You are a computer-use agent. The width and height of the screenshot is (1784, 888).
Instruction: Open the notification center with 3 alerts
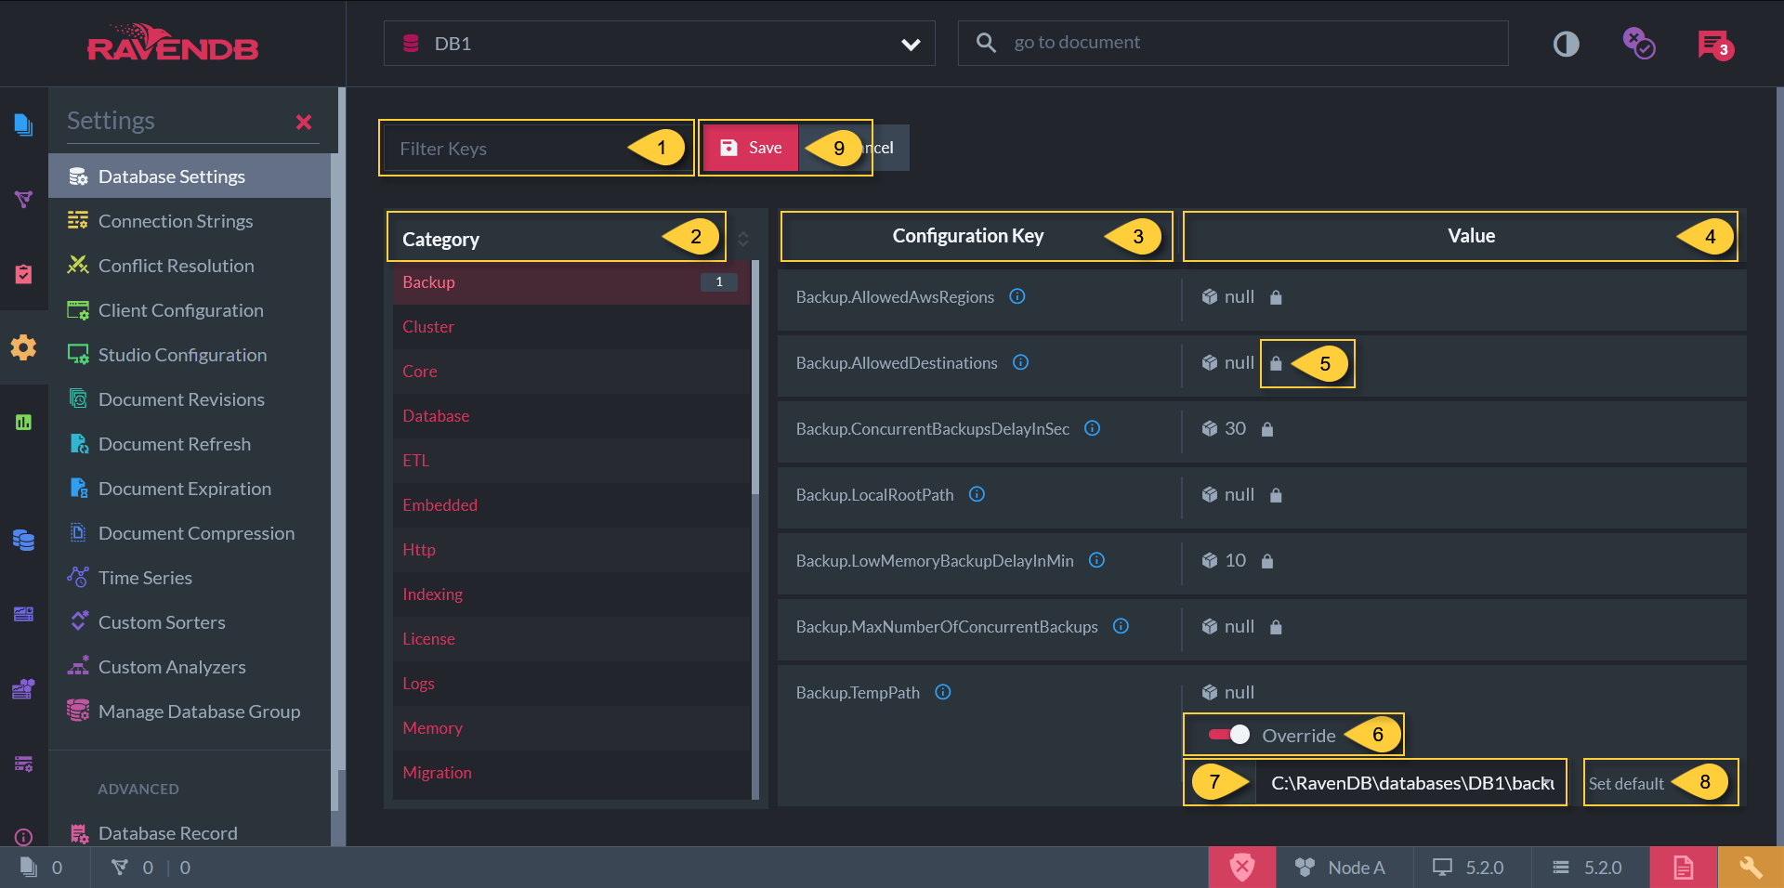tap(1714, 44)
